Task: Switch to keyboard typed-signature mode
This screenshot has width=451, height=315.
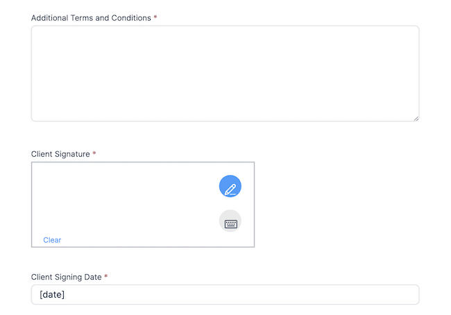Action: (230, 221)
